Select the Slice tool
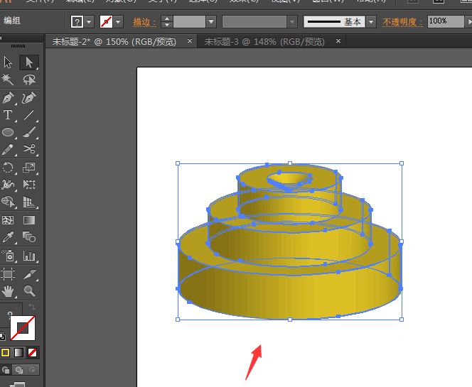Screen dimensions: 472x387 click(x=29, y=273)
